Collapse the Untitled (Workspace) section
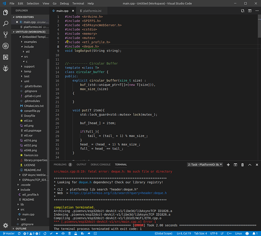The height and width of the screenshot is (236, 261). [31, 32]
